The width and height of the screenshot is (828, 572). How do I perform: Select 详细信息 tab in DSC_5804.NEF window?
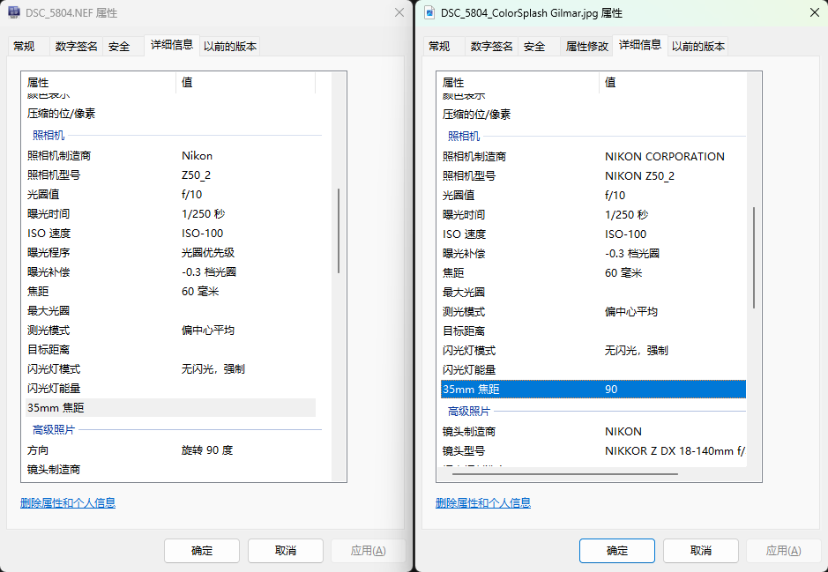click(172, 45)
